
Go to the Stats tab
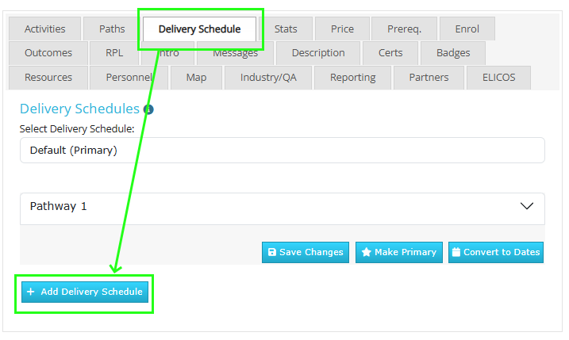point(286,29)
